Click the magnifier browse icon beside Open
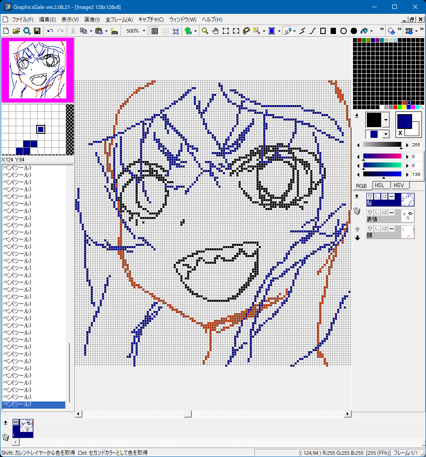Viewport: 426px width, 457px height. pyautogui.click(x=27, y=31)
